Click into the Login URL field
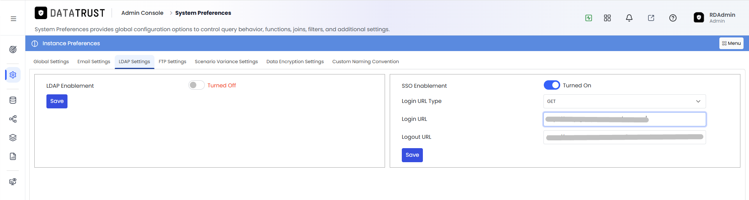This screenshot has width=749, height=200. 625,119
